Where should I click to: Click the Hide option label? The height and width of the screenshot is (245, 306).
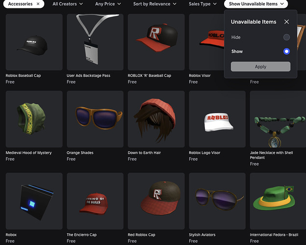coord(236,37)
